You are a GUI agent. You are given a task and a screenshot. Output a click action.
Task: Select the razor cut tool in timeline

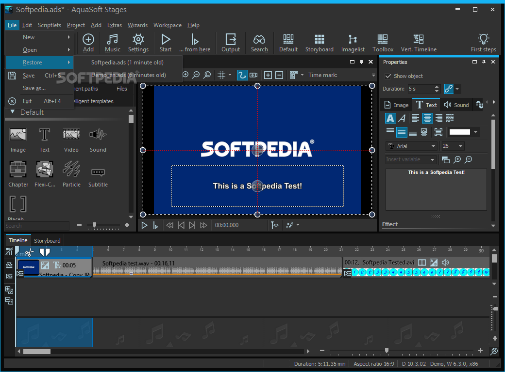coord(30,252)
